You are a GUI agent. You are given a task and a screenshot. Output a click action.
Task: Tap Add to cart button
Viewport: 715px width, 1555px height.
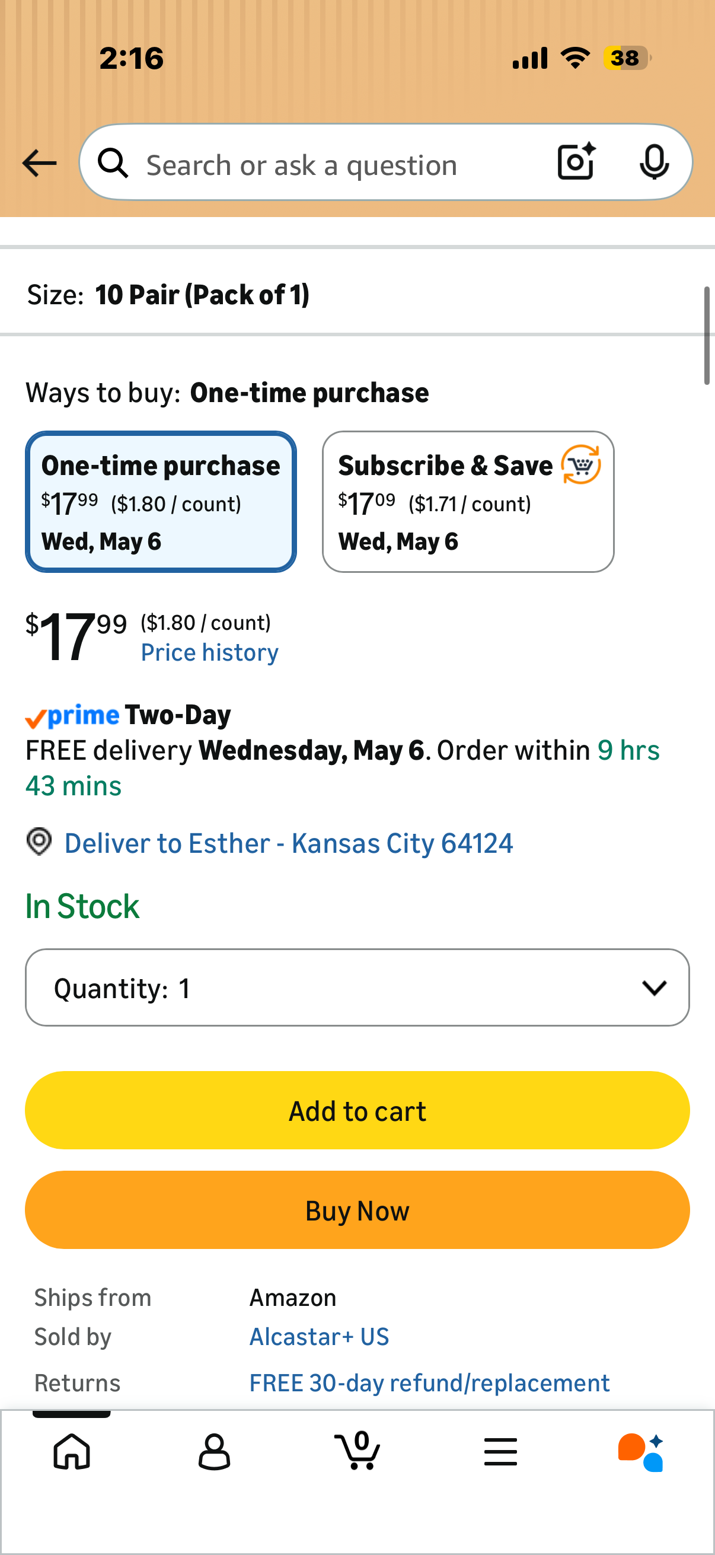357,1110
